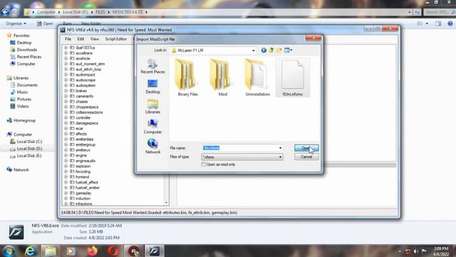This screenshot has width=456, height=257.
Task: Select the collisionreactions tree item
Action: [89, 112]
